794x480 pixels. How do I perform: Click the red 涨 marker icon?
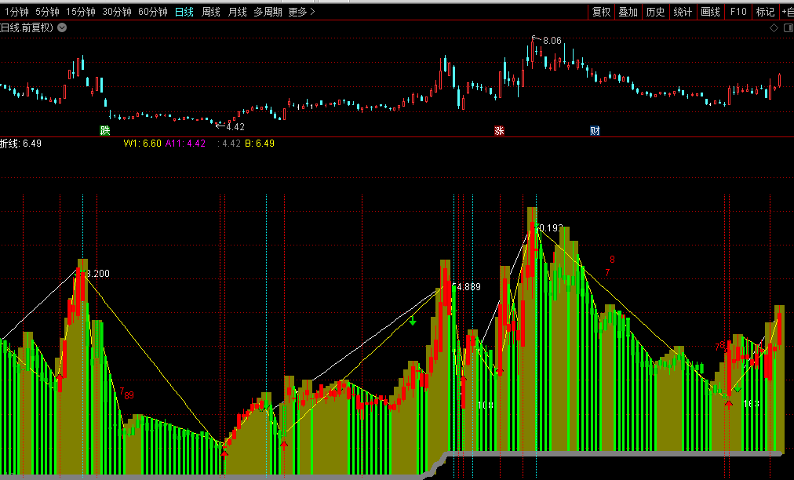pyautogui.click(x=499, y=130)
